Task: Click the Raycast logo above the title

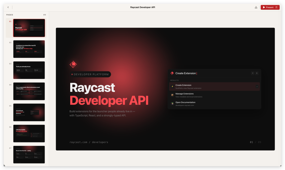Action: pos(73,64)
